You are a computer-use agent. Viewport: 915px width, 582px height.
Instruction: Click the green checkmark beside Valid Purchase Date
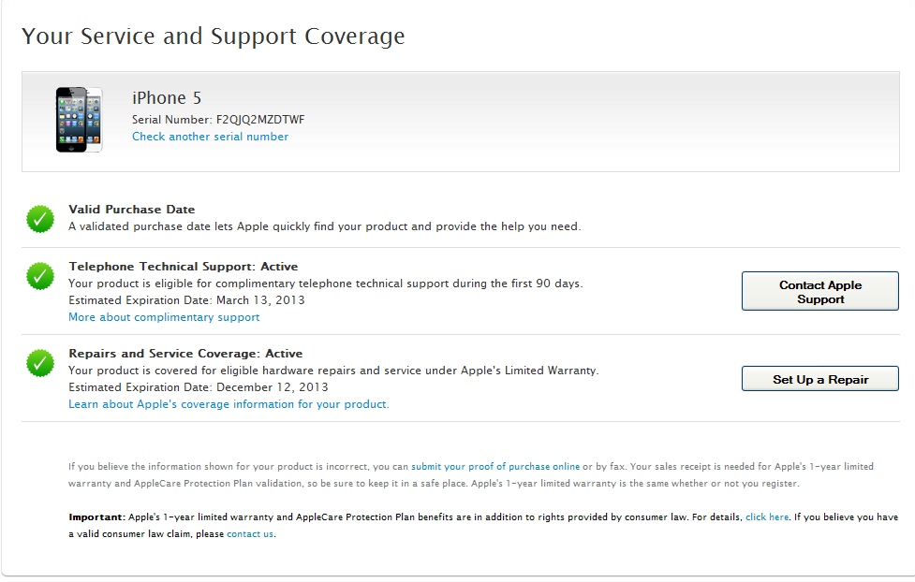tap(40, 219)
